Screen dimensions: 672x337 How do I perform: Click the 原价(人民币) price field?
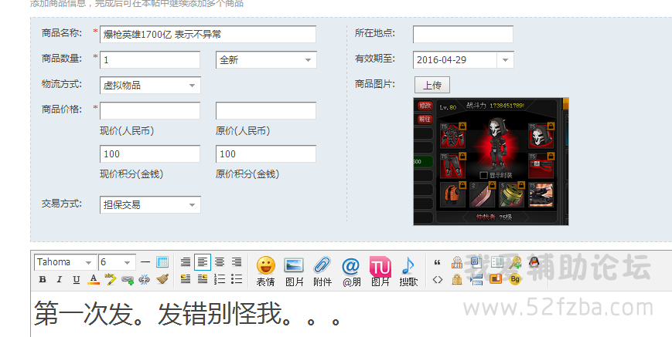pos(266,110)
